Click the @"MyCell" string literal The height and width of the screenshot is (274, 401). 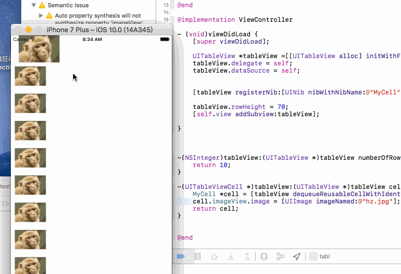coord(383,92)
